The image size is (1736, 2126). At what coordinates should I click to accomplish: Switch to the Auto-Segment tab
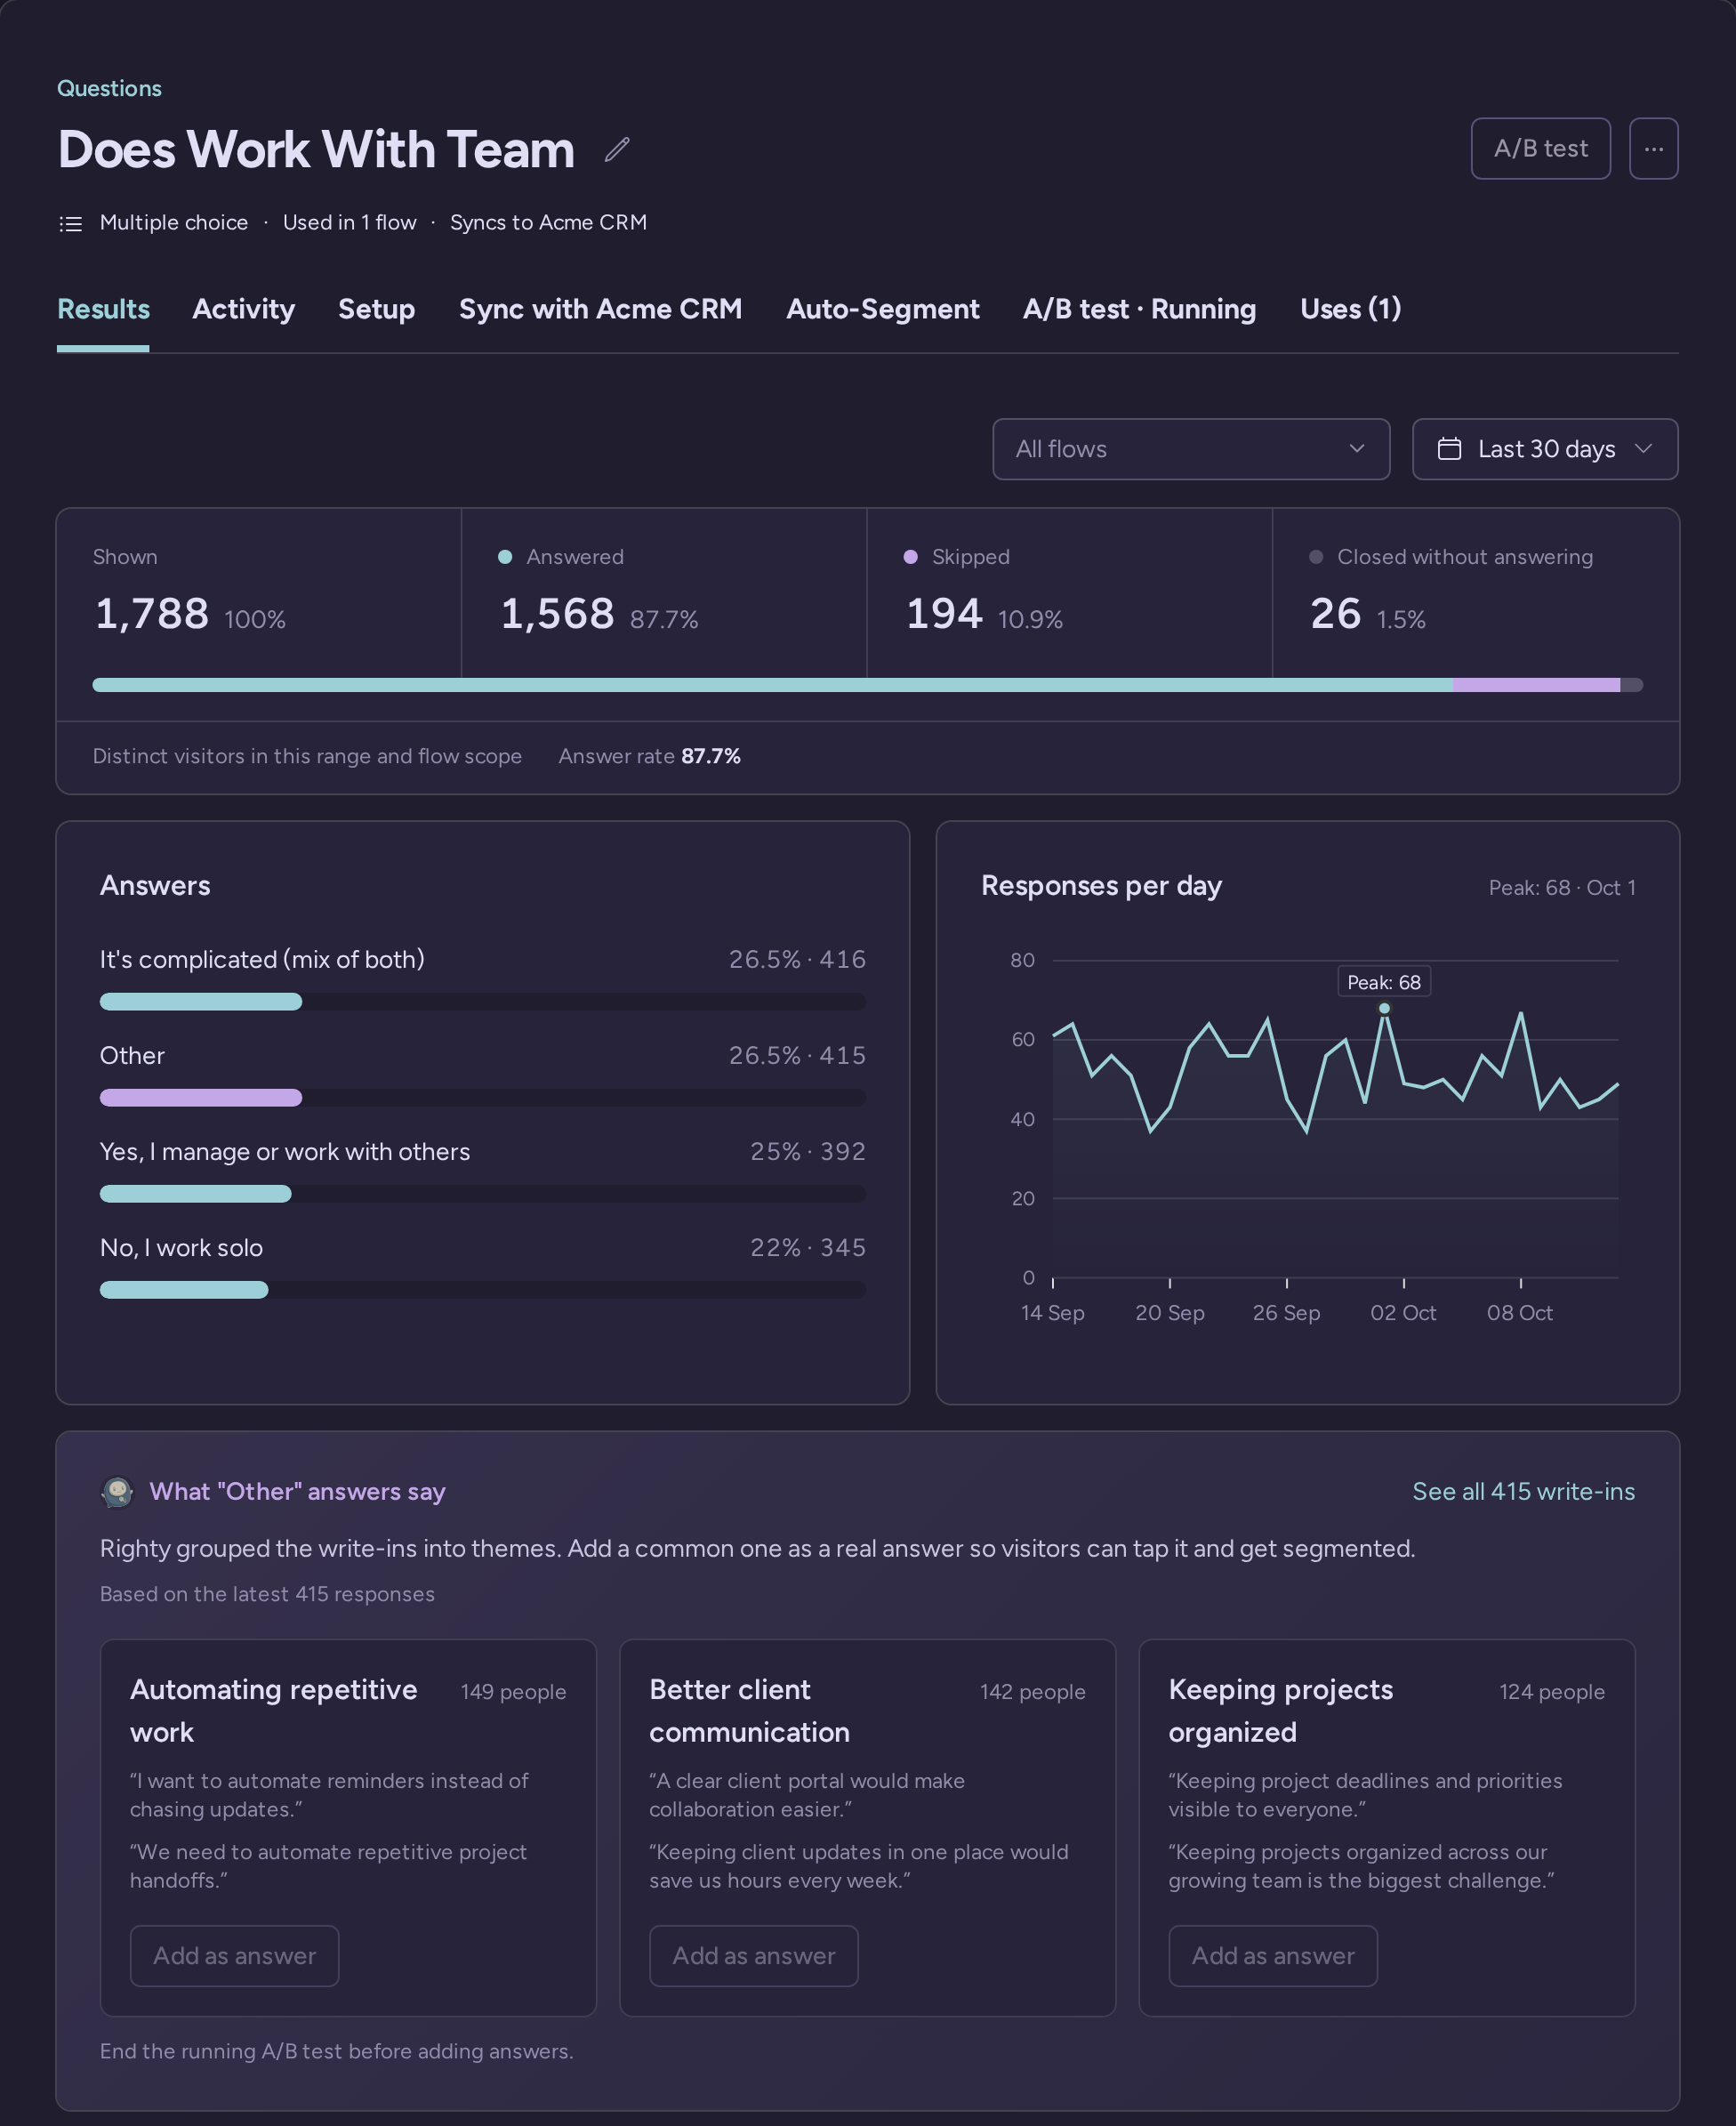[882, 309]
